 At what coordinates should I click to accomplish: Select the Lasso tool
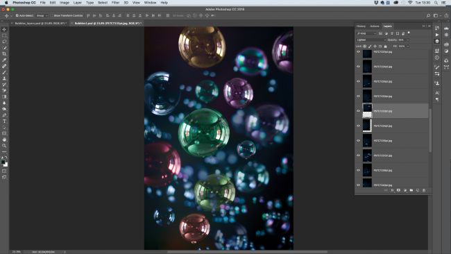coord(4,42)
